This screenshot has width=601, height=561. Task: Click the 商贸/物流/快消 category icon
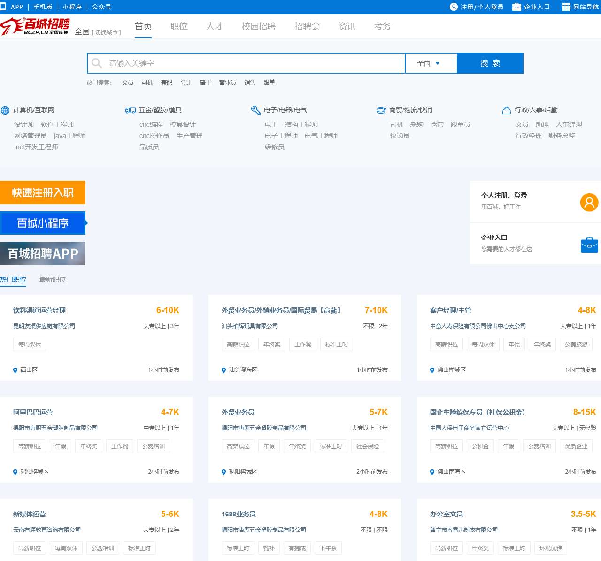(x=381, y=110)
